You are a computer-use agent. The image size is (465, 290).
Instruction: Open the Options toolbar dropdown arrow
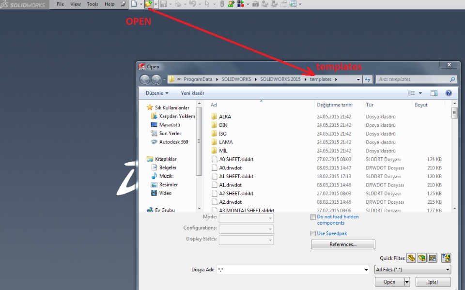click(x=300, y=4)
